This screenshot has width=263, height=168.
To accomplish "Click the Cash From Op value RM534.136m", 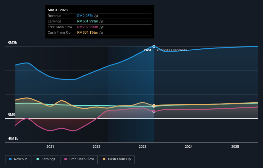I will tap(88, 33).
